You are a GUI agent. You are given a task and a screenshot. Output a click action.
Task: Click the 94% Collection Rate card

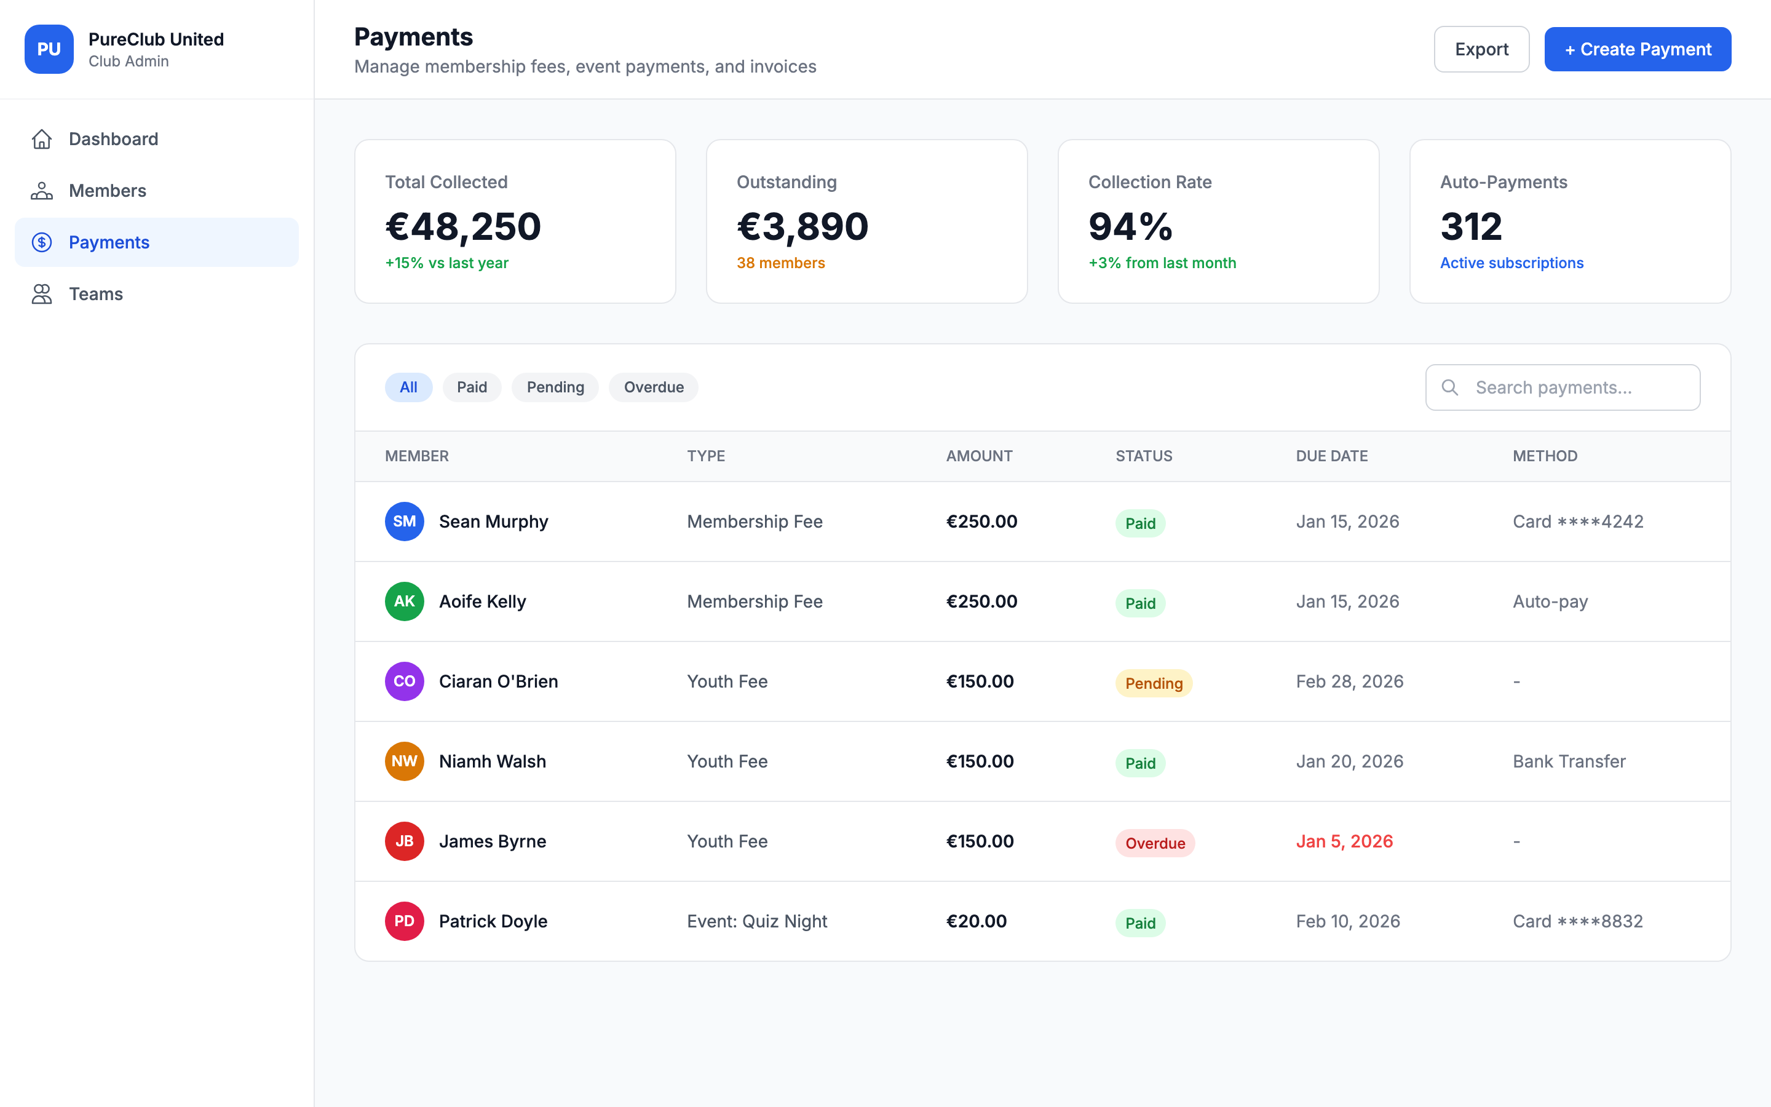point(1217,221)
